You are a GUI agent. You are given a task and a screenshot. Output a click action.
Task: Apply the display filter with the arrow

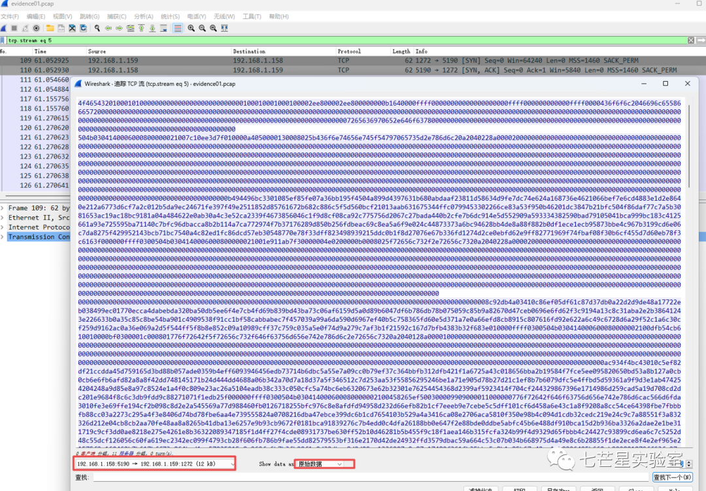[701, 41]
